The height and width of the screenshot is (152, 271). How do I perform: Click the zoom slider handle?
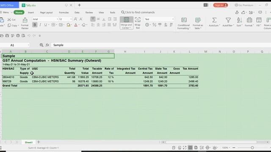click(x=252, y=148)
